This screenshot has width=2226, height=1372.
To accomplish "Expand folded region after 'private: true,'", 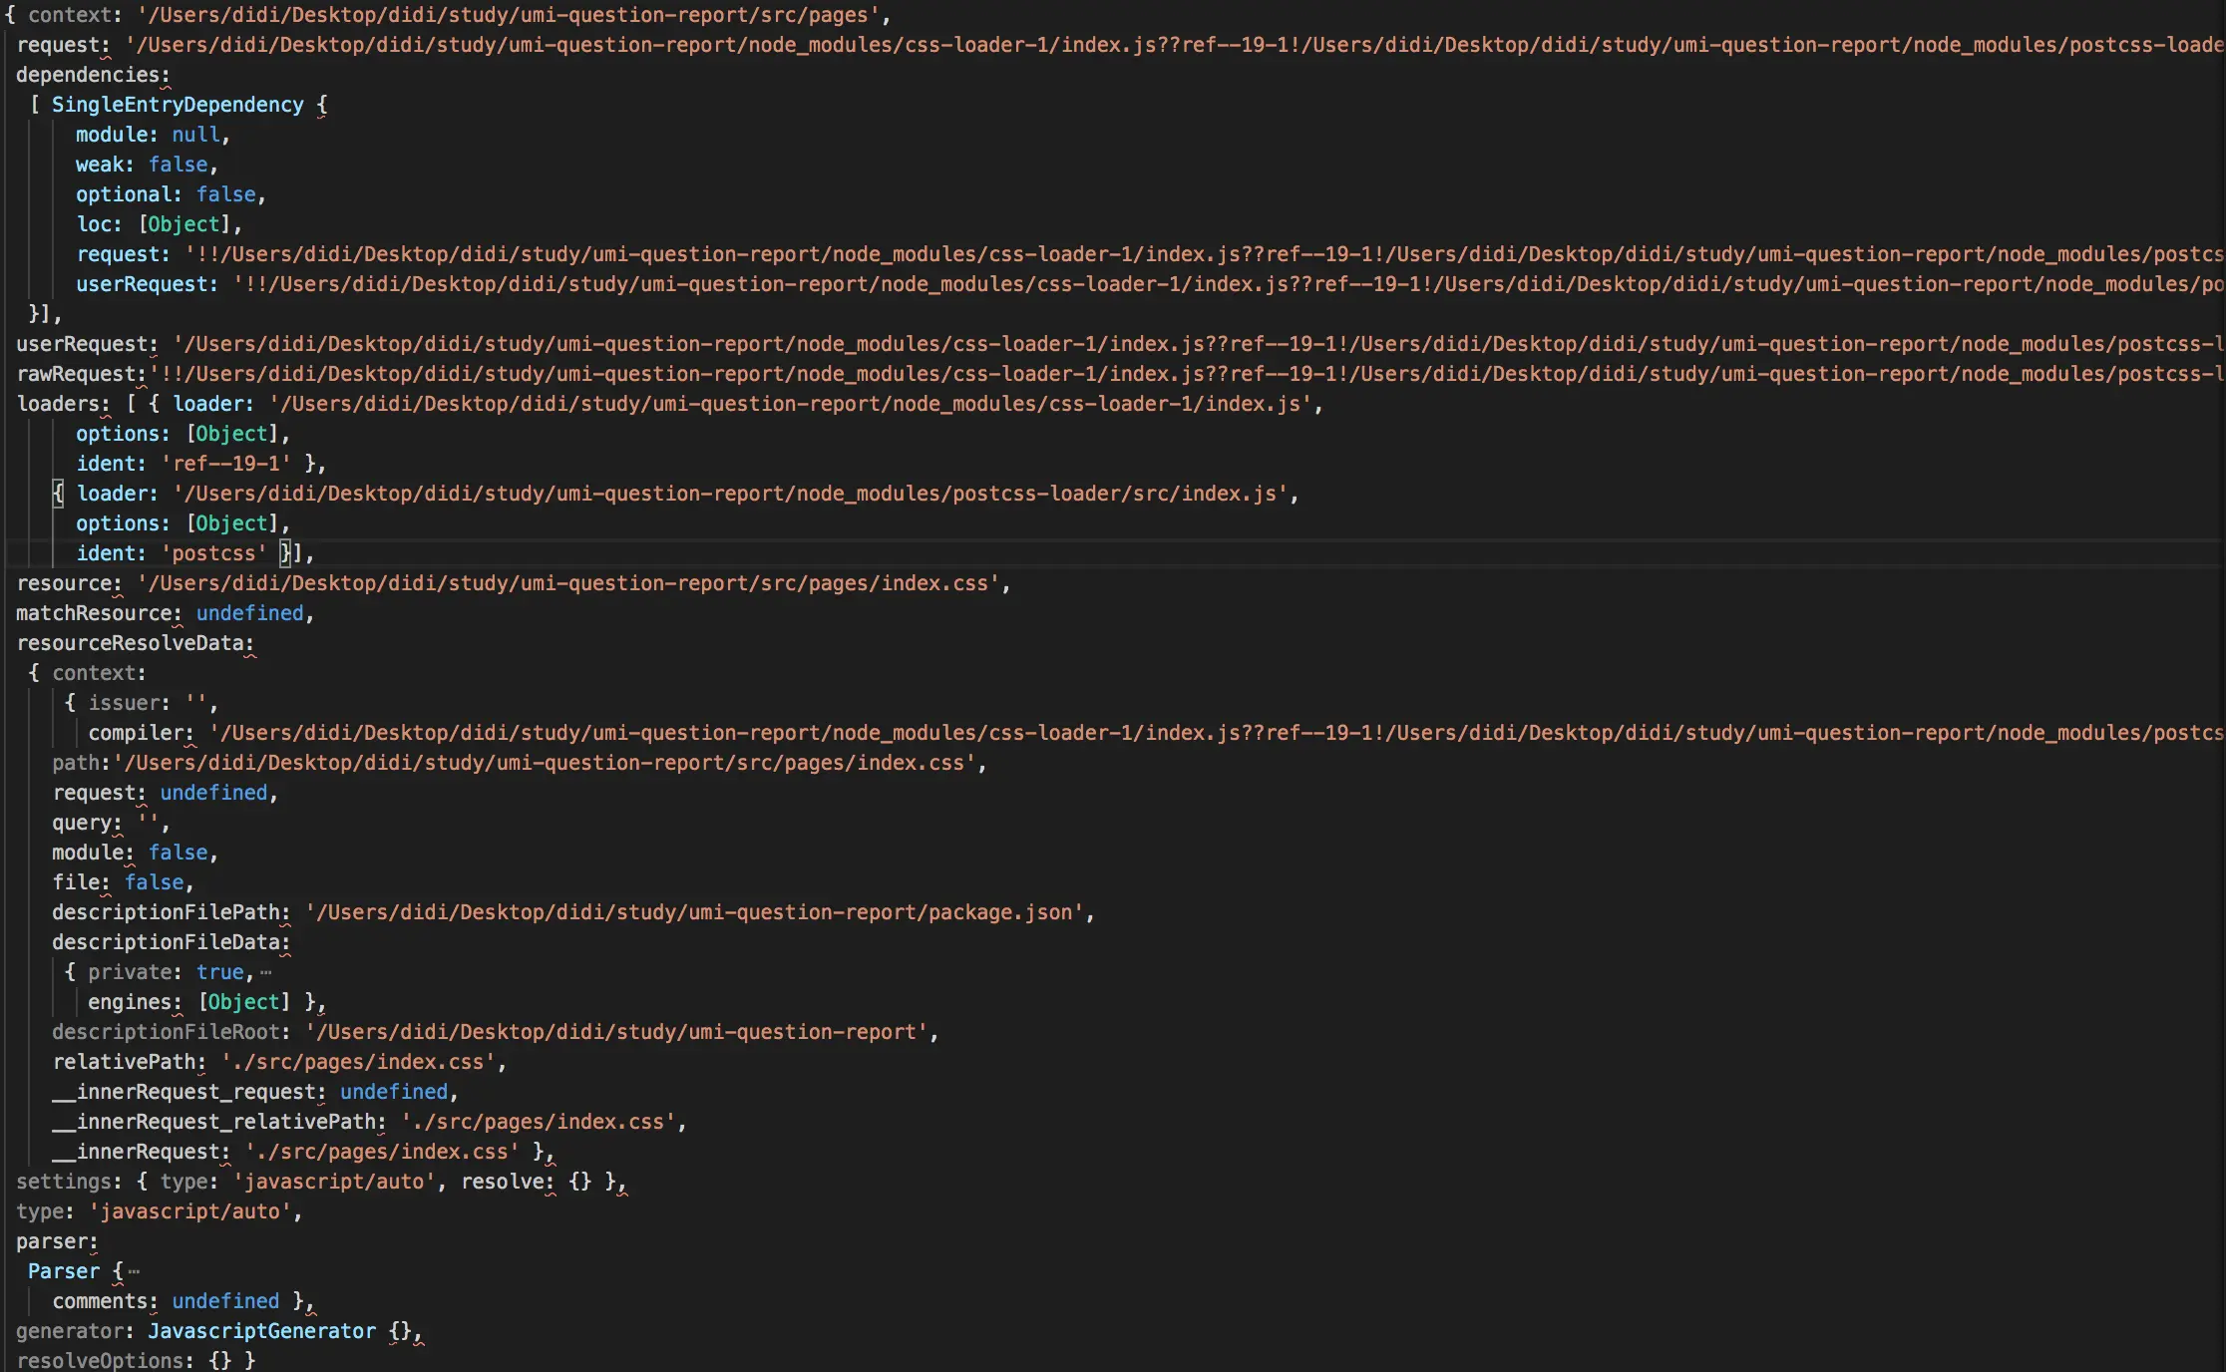I will (x=265, y=972).
